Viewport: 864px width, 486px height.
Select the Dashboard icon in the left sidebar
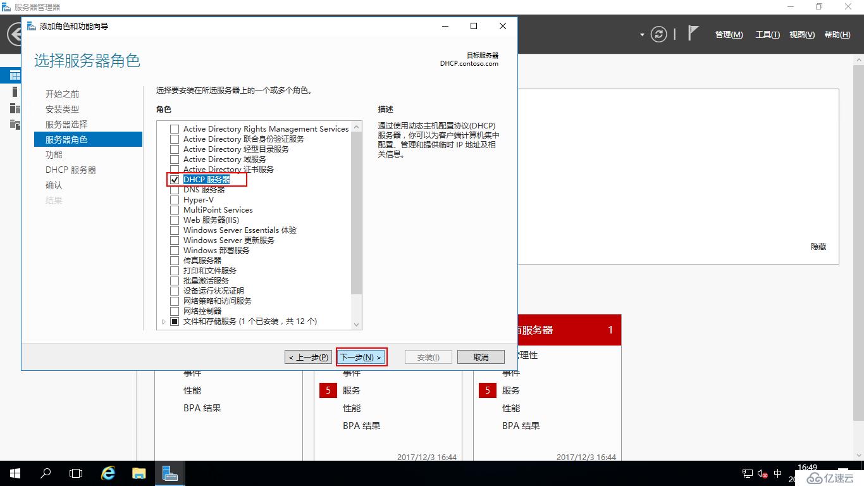pos(15,75)
